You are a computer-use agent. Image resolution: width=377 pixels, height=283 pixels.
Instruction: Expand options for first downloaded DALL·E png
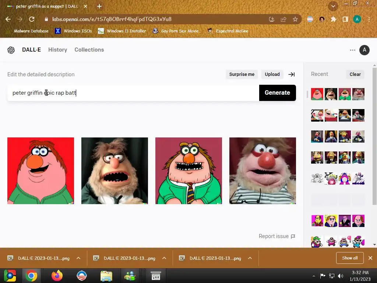78,258
